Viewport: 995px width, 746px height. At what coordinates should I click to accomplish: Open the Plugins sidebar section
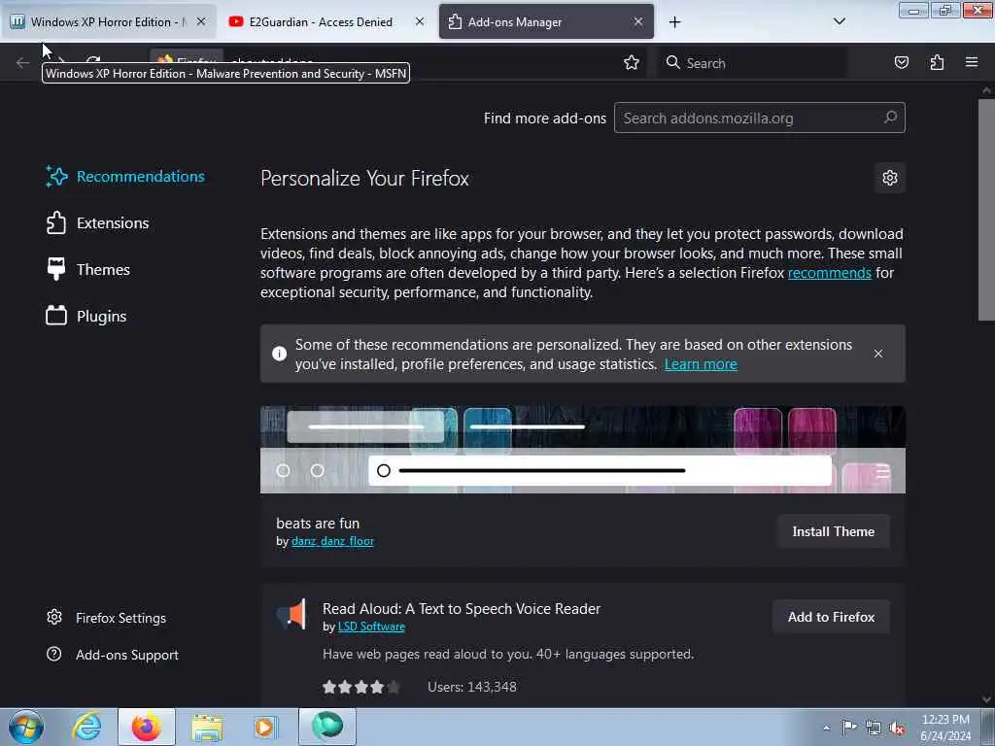[x=86, y=316]
